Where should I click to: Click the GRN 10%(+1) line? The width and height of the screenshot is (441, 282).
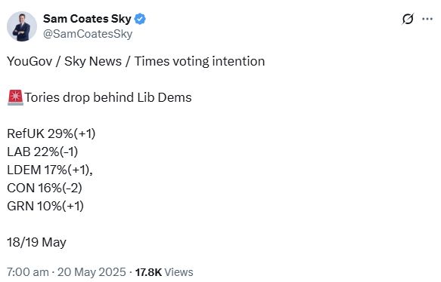tap(45, 206)
